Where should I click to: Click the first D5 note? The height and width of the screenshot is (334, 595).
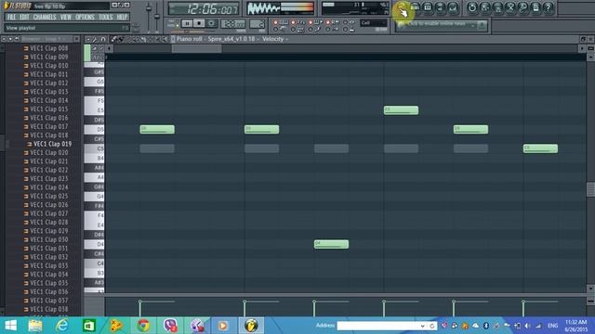157,130
